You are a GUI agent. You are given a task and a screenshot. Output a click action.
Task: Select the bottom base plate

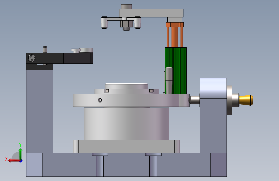pos(126,165)
